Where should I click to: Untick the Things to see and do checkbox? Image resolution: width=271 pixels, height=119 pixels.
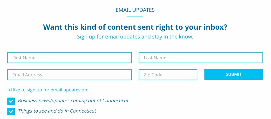pyautogui.click(x=11, y=111)
